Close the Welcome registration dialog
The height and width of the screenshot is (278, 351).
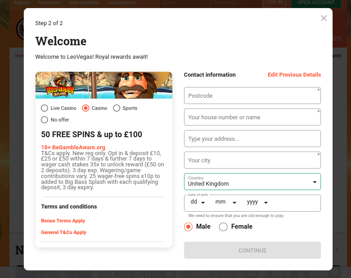[324, 18]
